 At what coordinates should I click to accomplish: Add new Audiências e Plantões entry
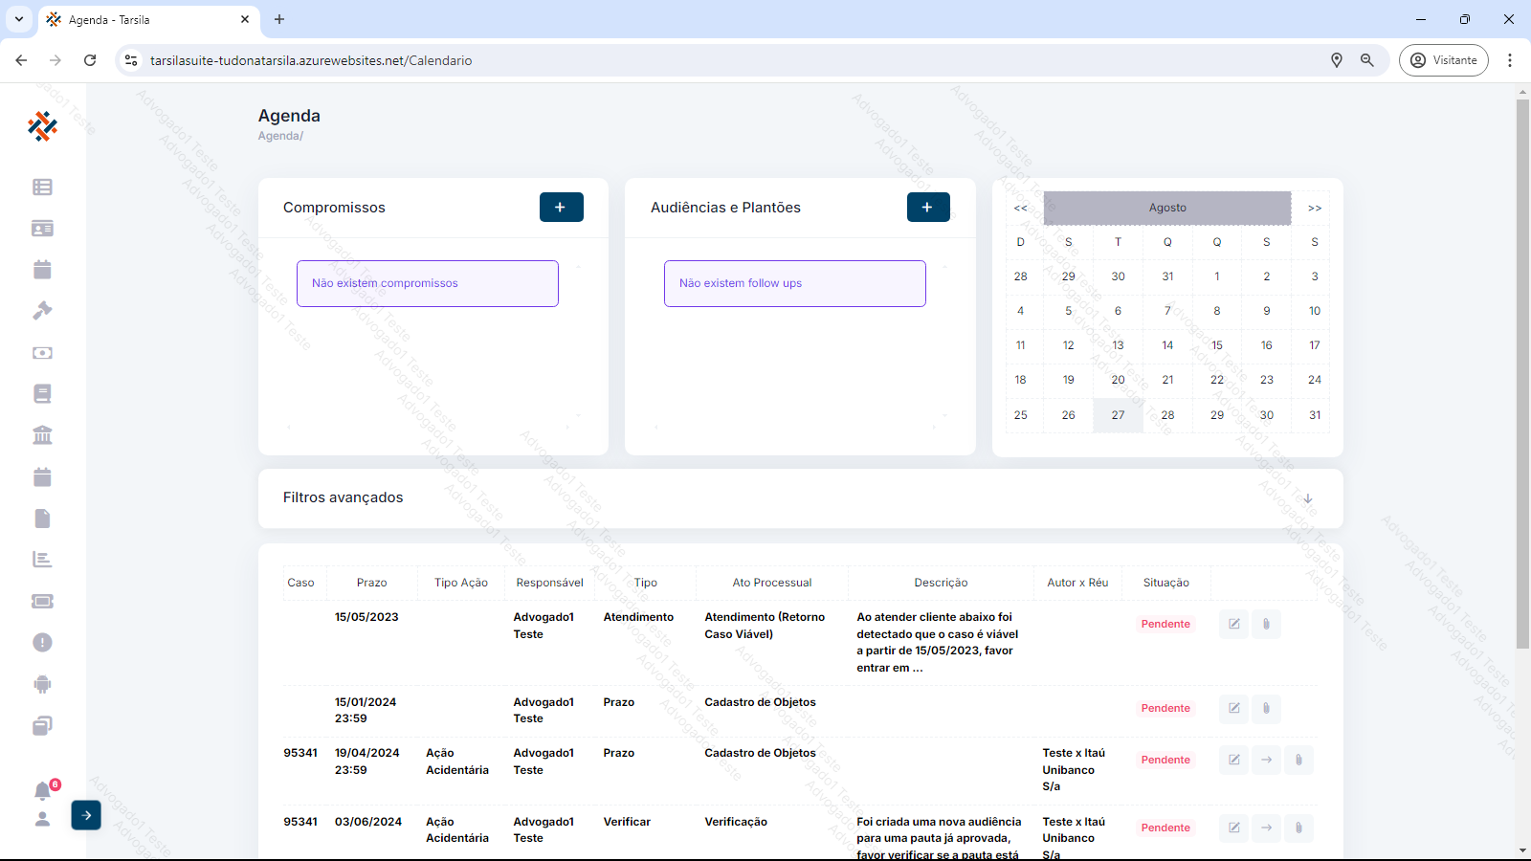927,208
